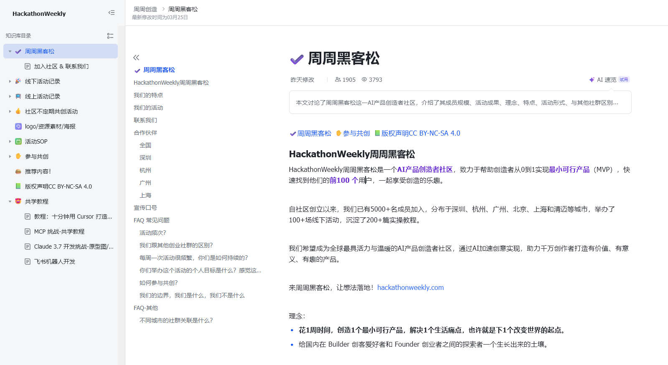
Task: Jump to 宣传口号 in outline
Action: click(145, 208)
